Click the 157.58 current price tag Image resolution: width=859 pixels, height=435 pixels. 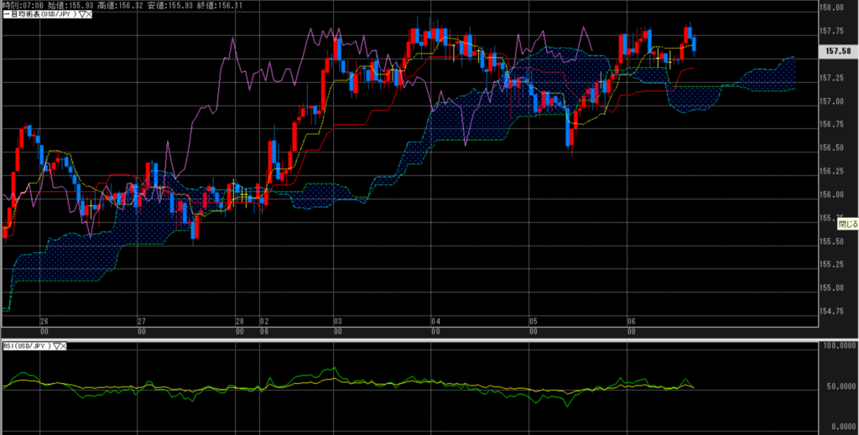[x=838, y=51]
